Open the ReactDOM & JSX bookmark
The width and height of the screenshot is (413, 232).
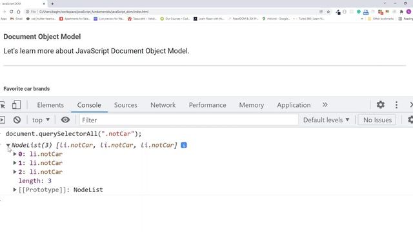pos(243,19)
